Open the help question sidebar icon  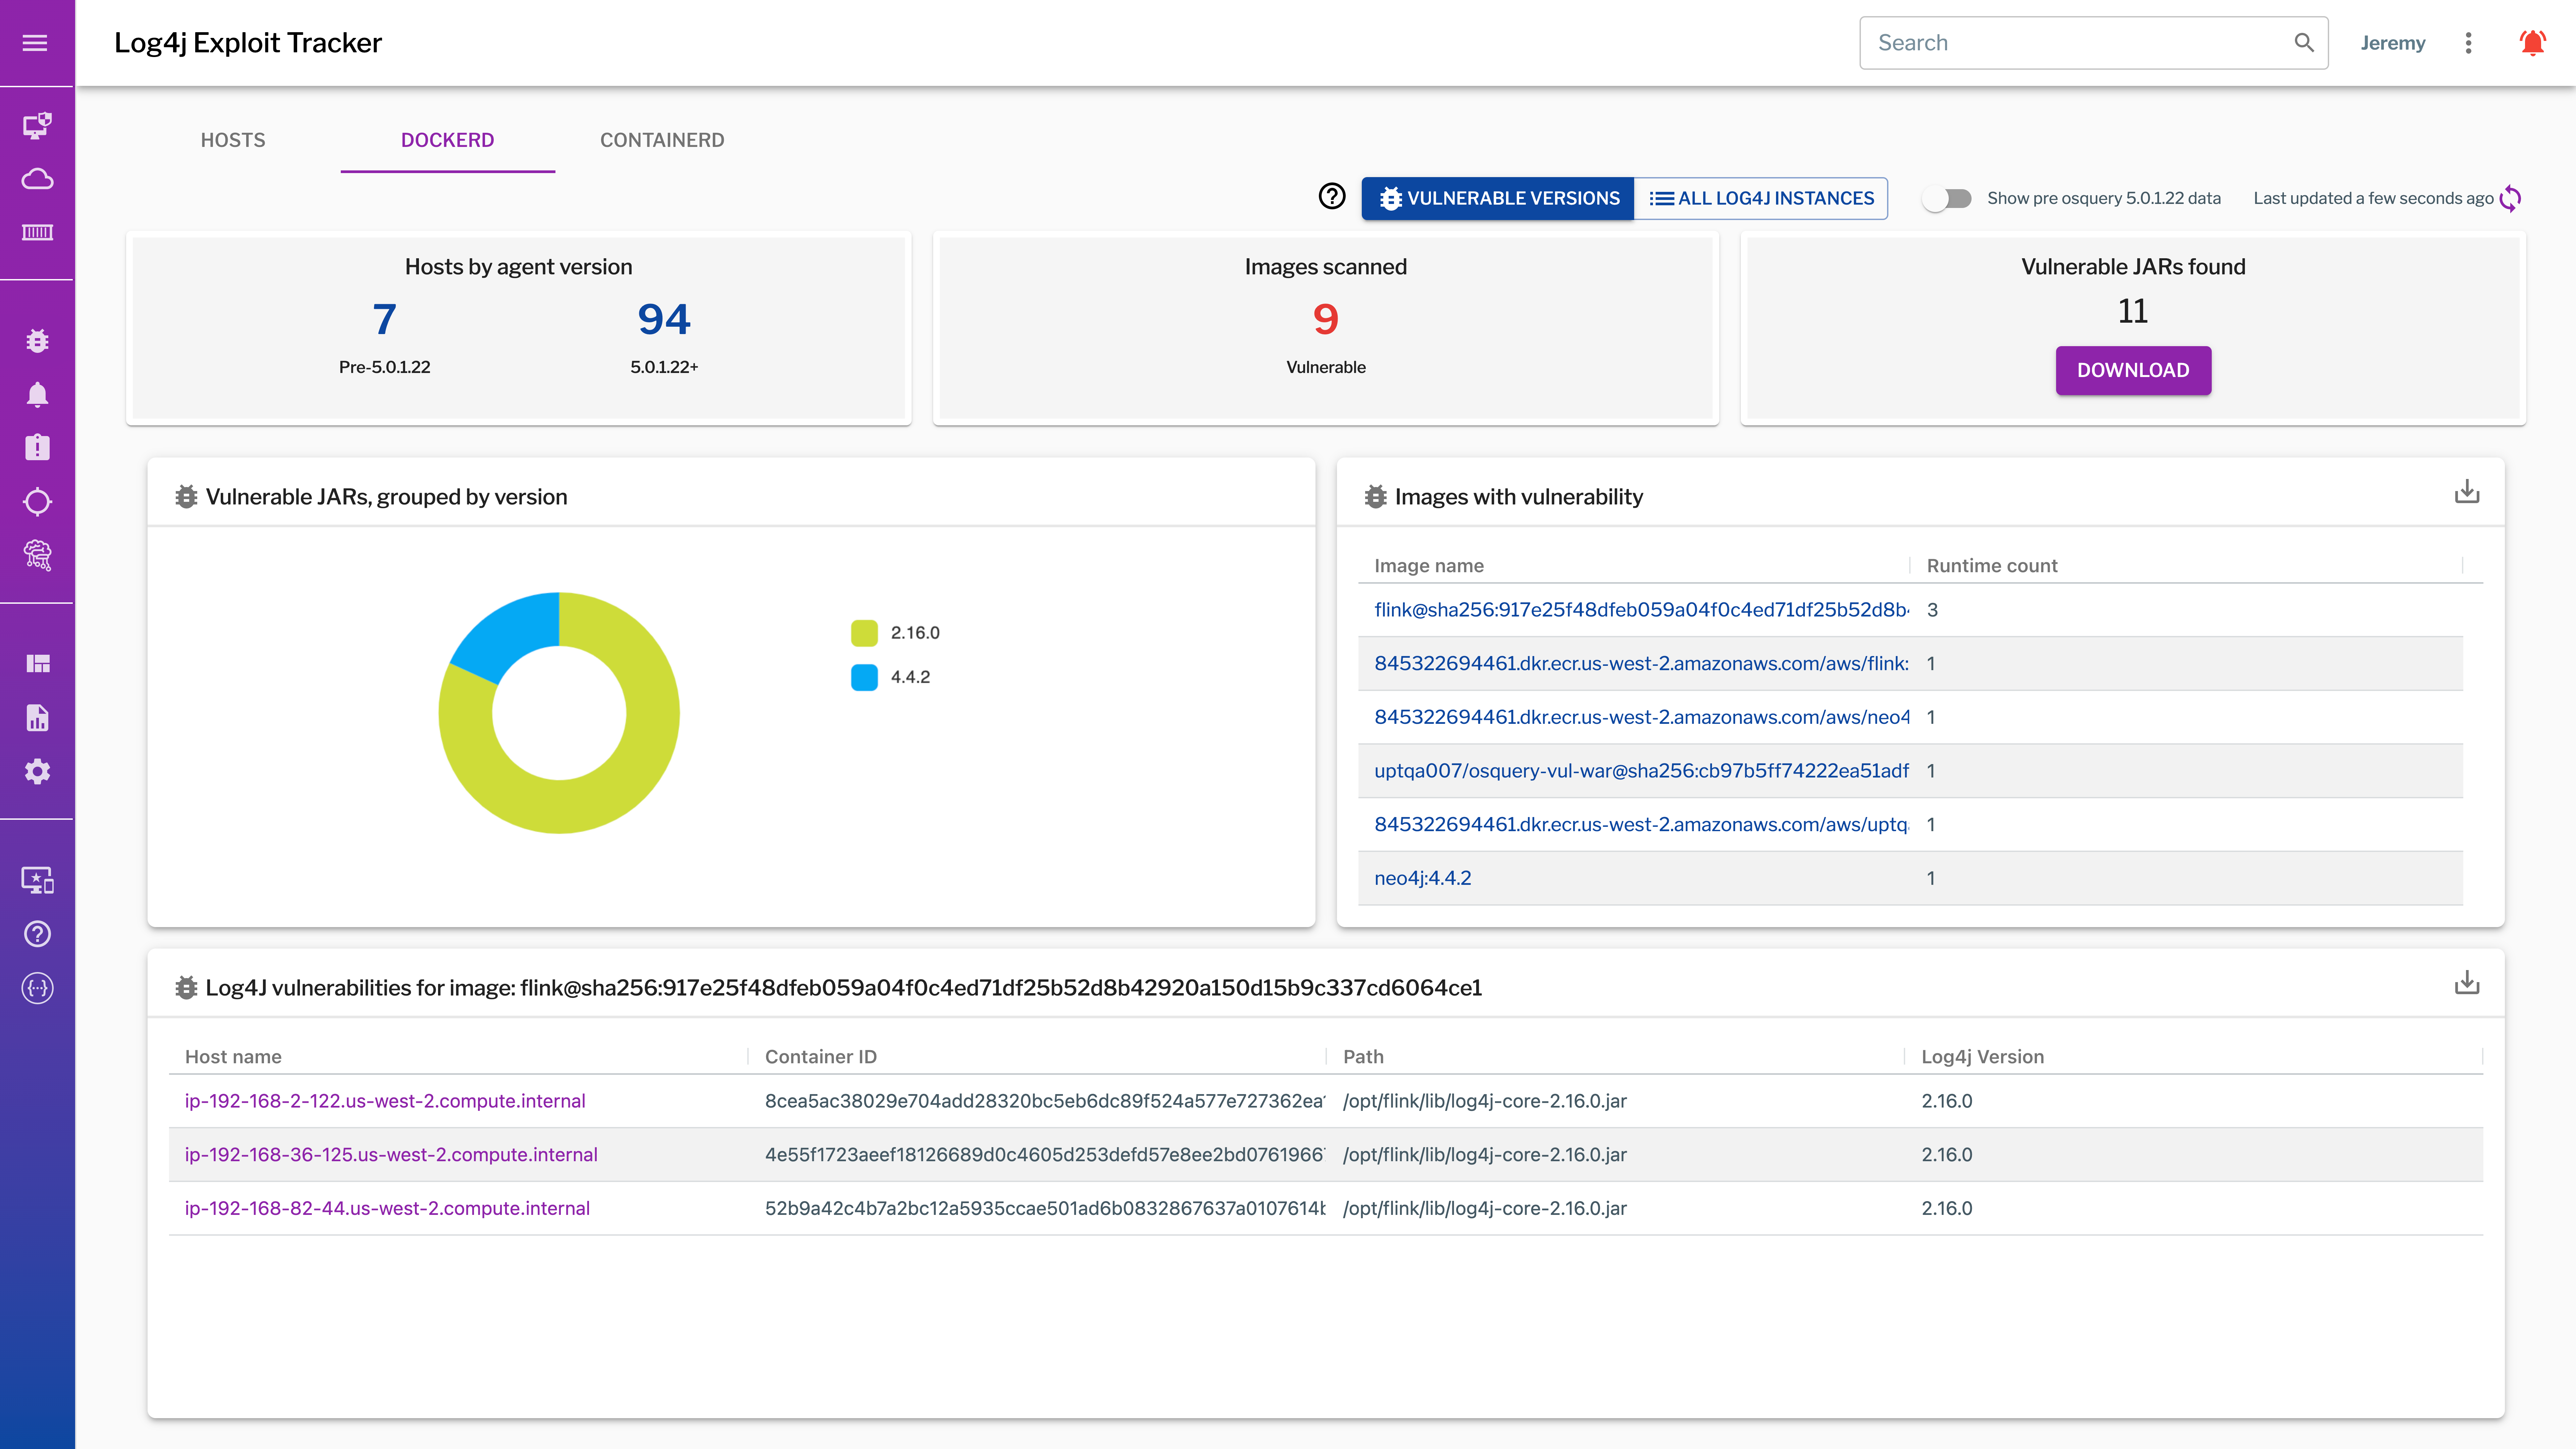[x=37, y=934]
